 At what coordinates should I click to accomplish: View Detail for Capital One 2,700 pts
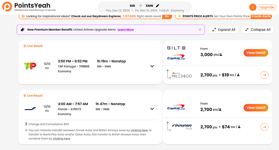pyautogui.click(x=256, y=108)
